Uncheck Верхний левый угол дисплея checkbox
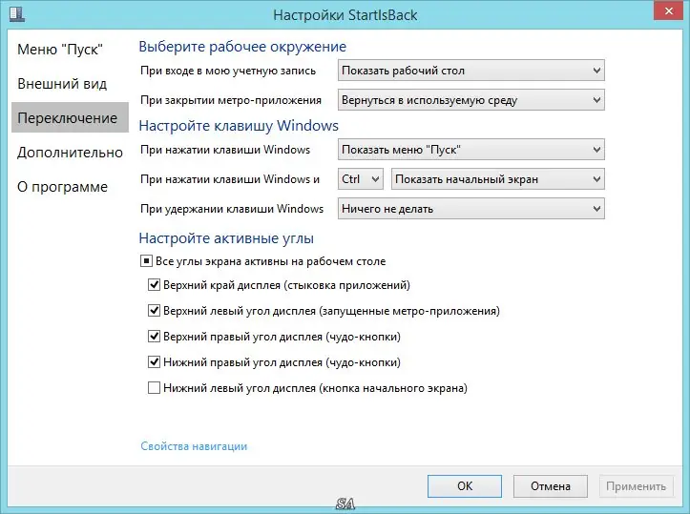Screen dimensions: 690x514 tap(154, 311)
